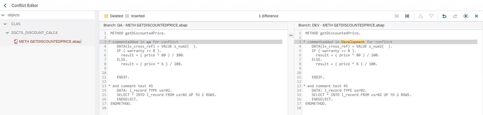Click the merge arrow between code panes

tap(291, 36)
